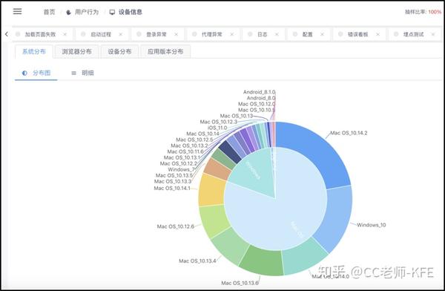445x291 pixels.
Task: Switch to the 埋点测试 tab
Action: 414,34
